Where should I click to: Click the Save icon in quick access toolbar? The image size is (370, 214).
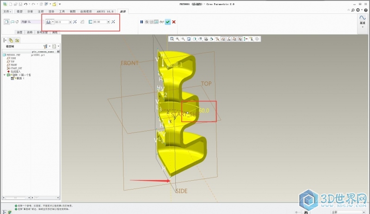point(20,4)
